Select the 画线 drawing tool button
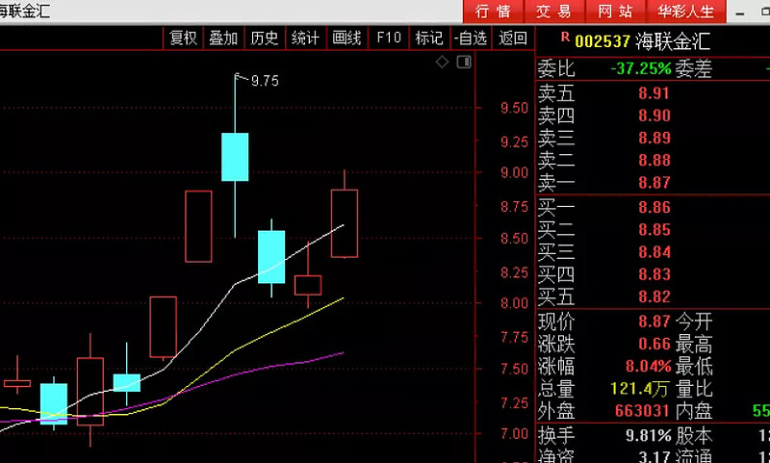 point(346,38)
